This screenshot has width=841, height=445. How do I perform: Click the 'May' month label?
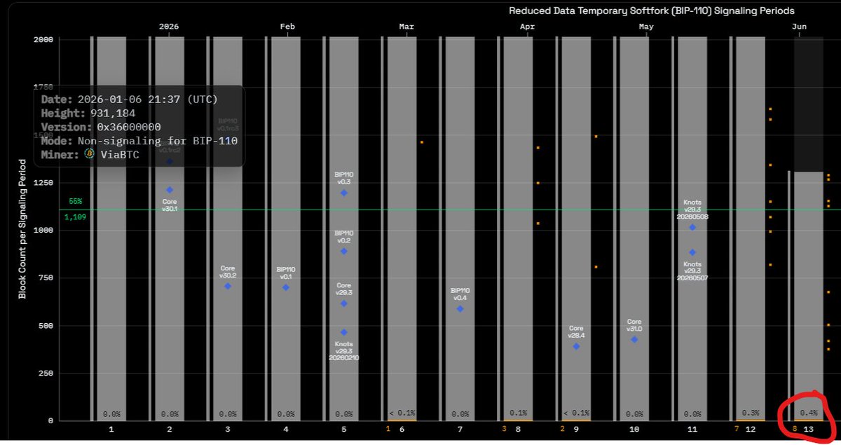click(x=646, y=27)
